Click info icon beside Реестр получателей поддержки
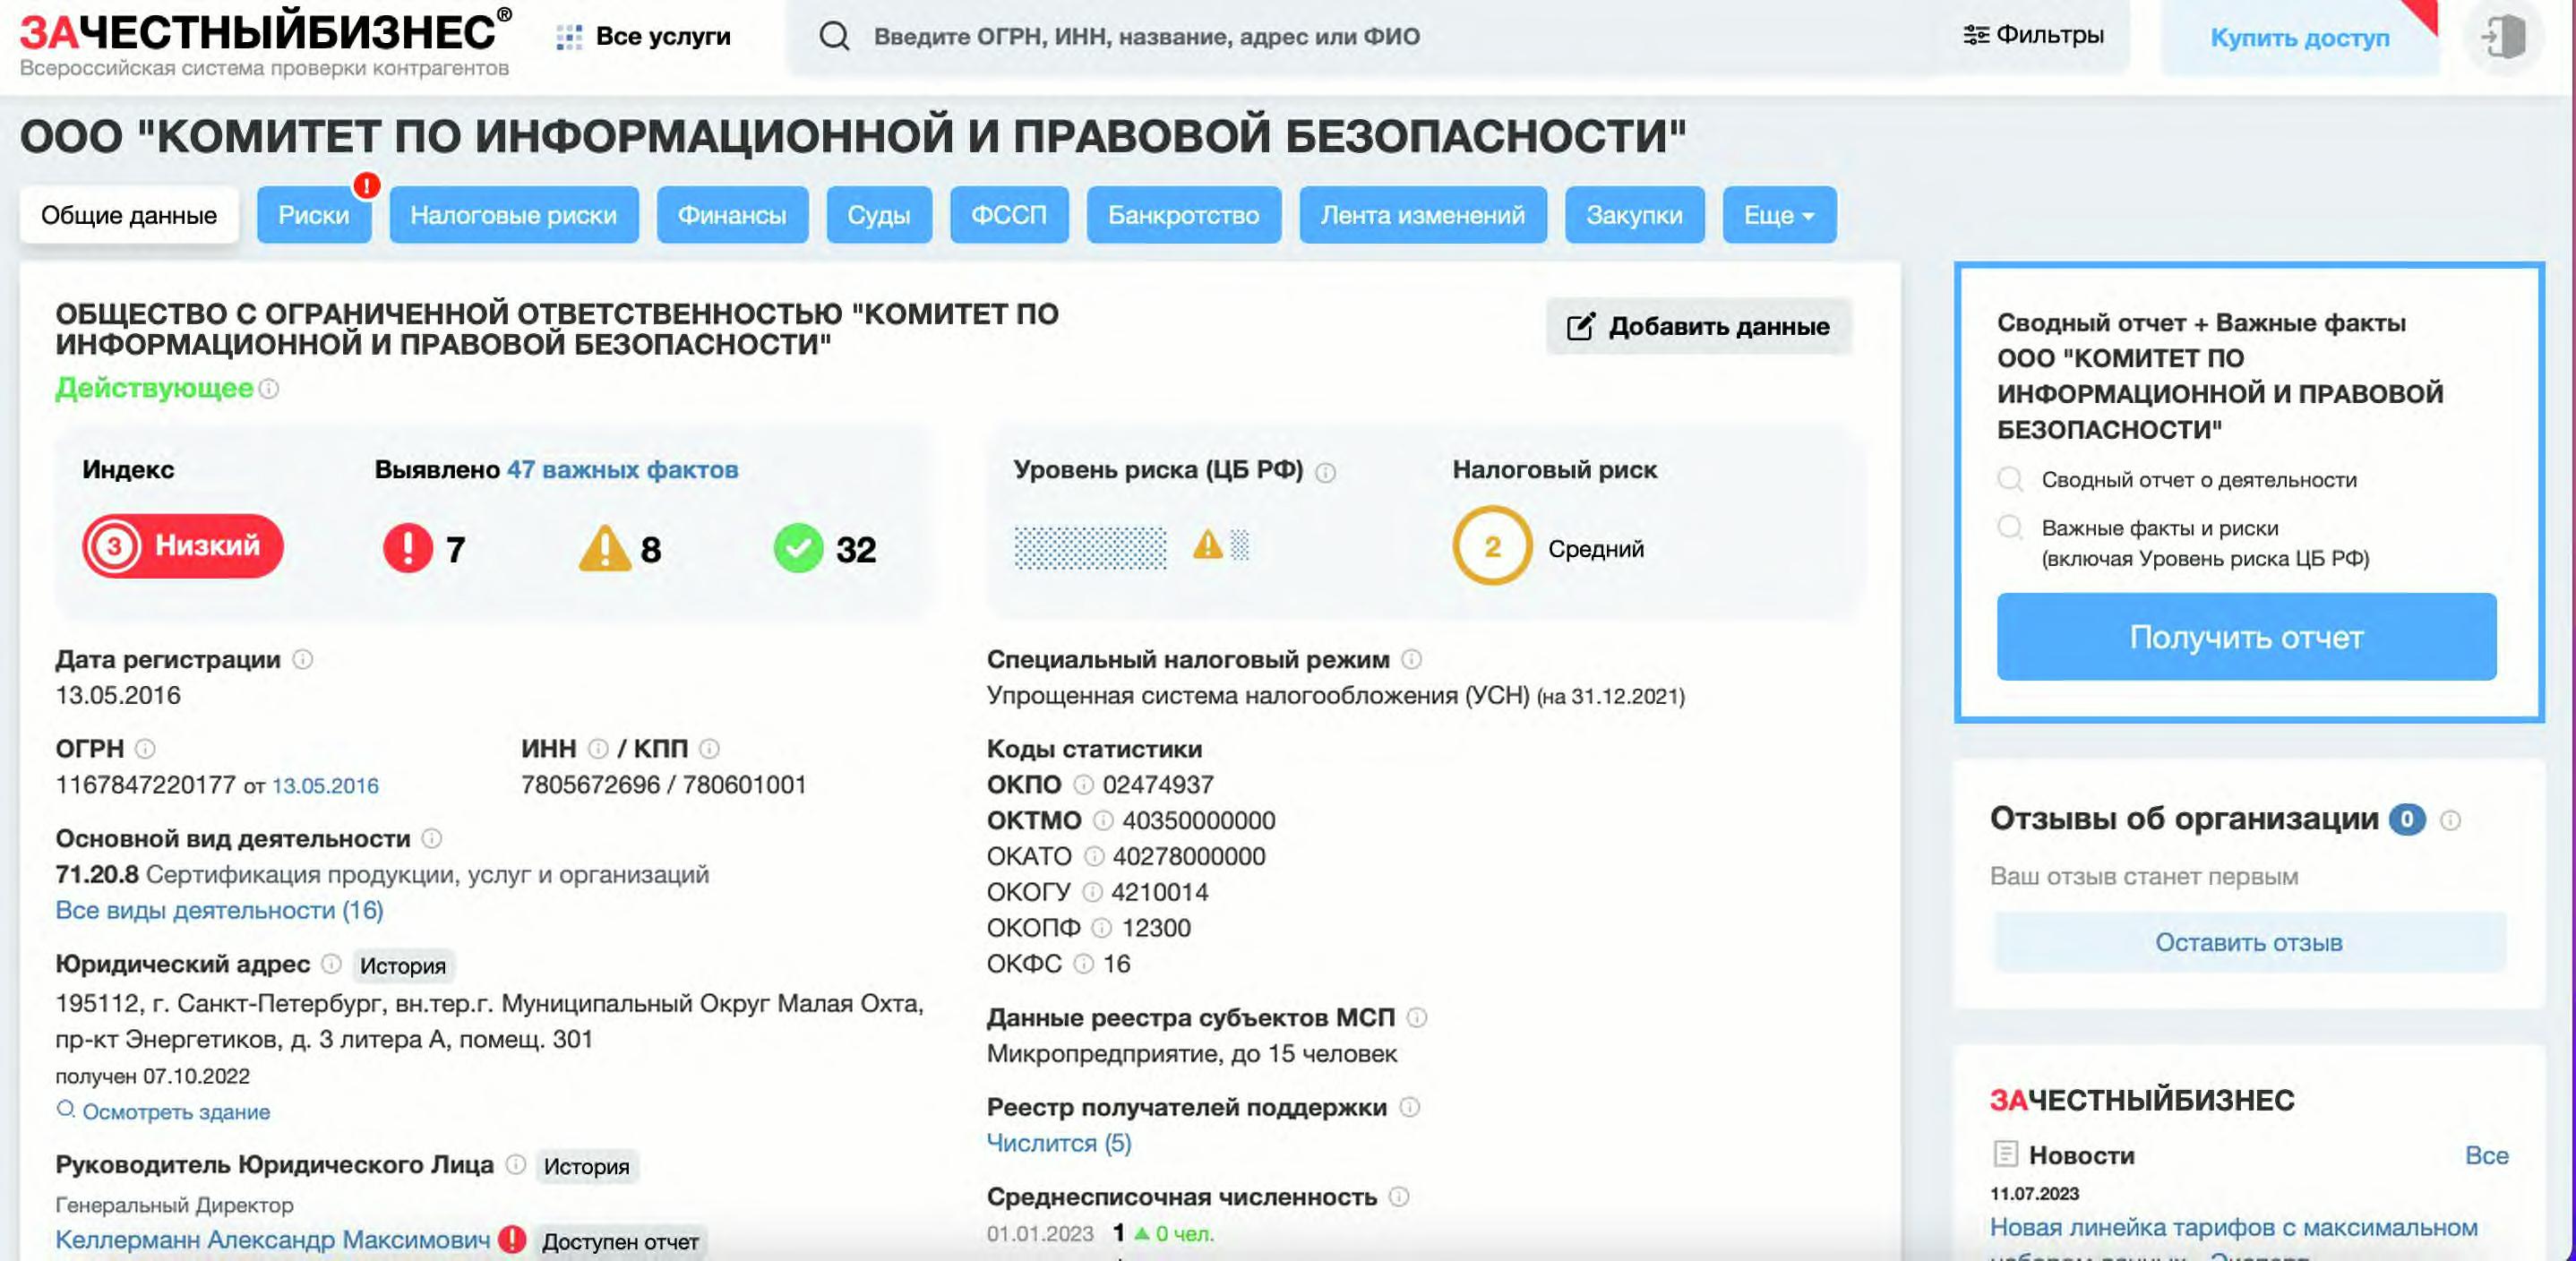Screen dimensions: 2576x1261 pyautogui.click(x=1409, y=1107)
